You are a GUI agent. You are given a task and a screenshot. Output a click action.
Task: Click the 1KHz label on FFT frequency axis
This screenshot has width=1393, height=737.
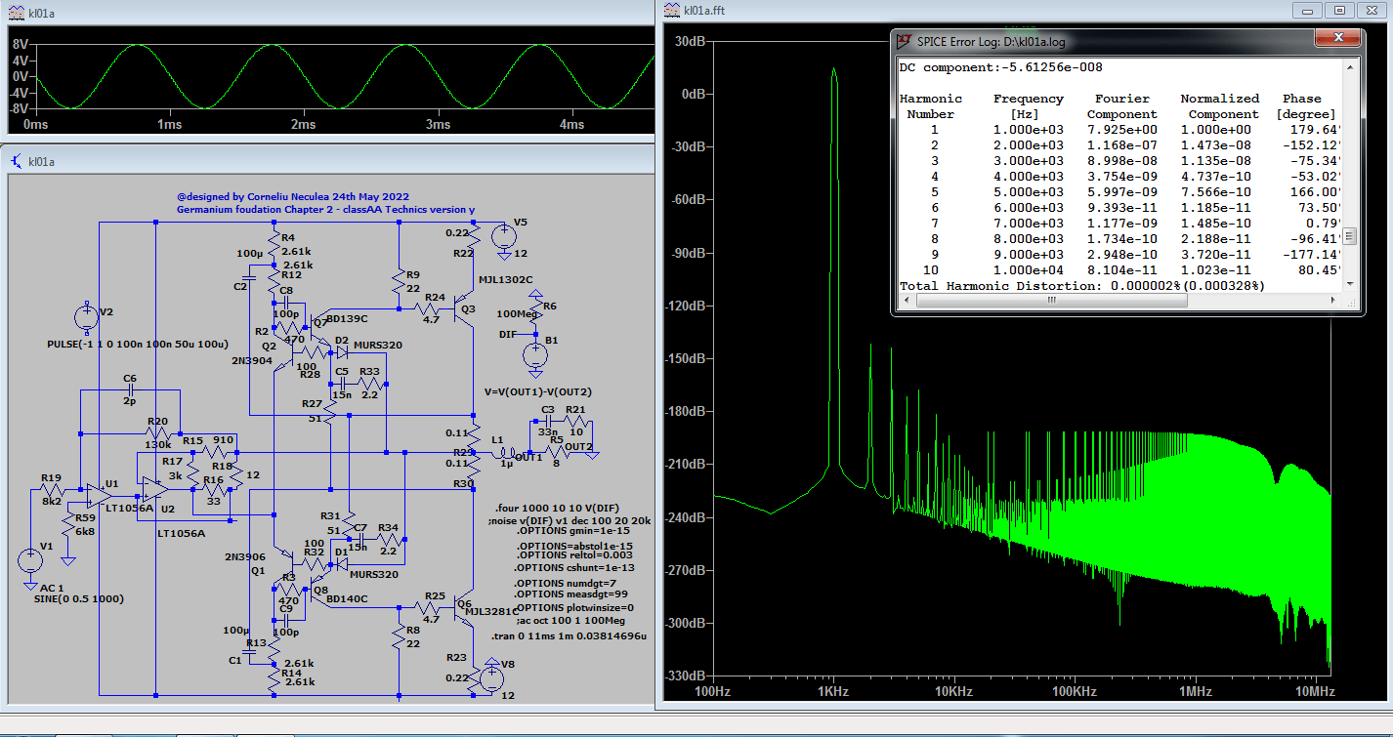coord(833,692)
